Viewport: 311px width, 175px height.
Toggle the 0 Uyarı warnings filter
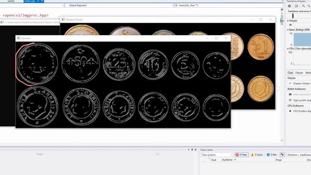(x=257, y=155)
